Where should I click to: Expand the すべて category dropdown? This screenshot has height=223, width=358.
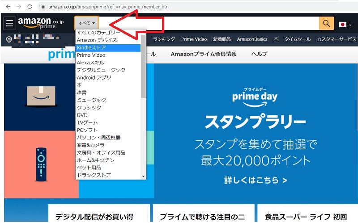pos(86,23)
